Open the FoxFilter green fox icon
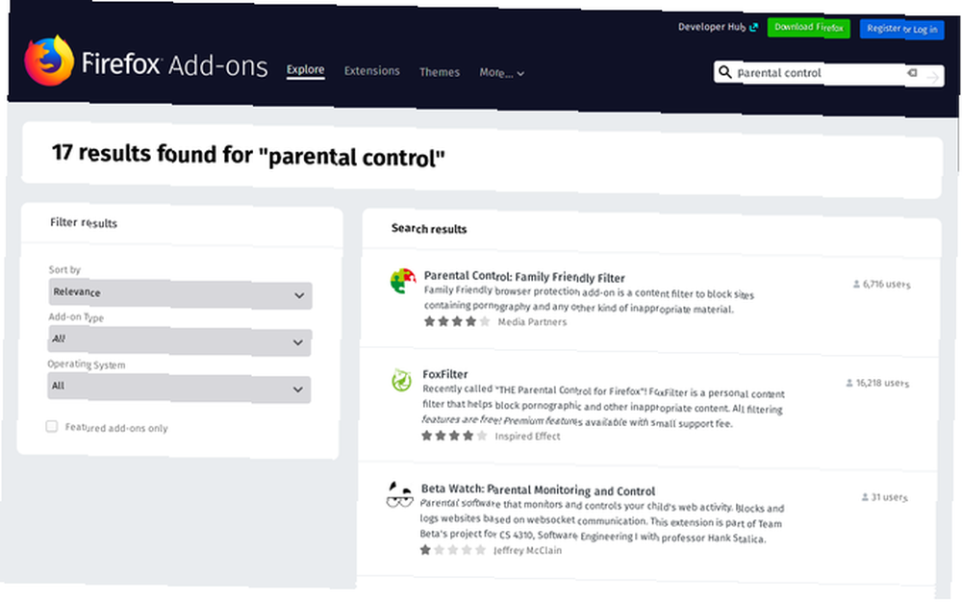The width and height of the screenshot is (962, 602). (x=402, y=380)
